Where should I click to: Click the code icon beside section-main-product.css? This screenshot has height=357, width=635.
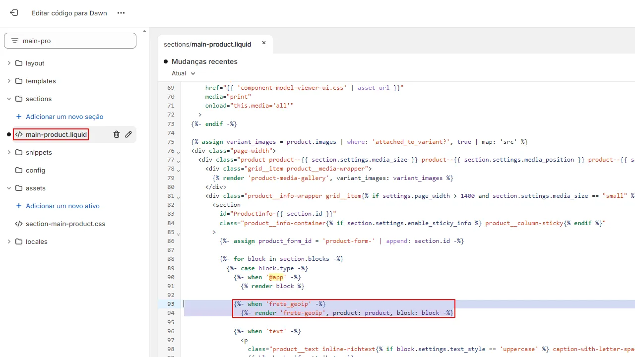19,224
